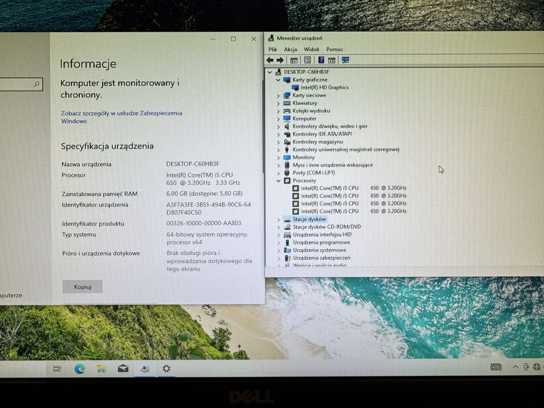Click the Kopiuj button
Viewport: 544px width, 408px height.
pyautogui.click(x=83, y=287)
